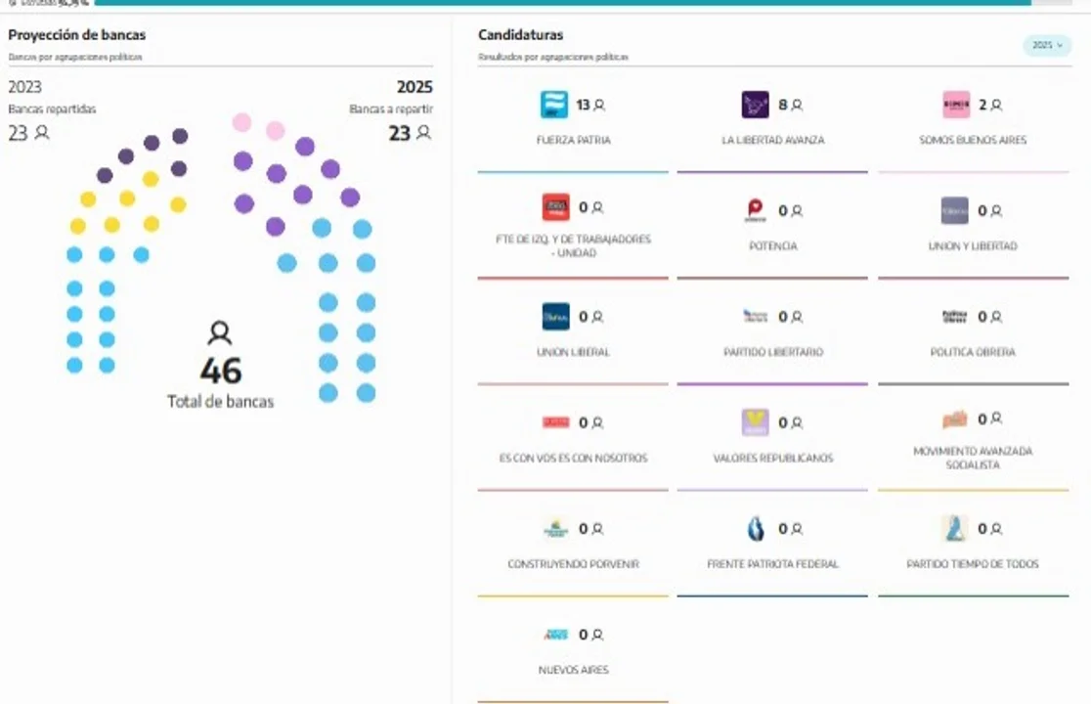Click the Somos Buenos Aires logo

(955, 105)
